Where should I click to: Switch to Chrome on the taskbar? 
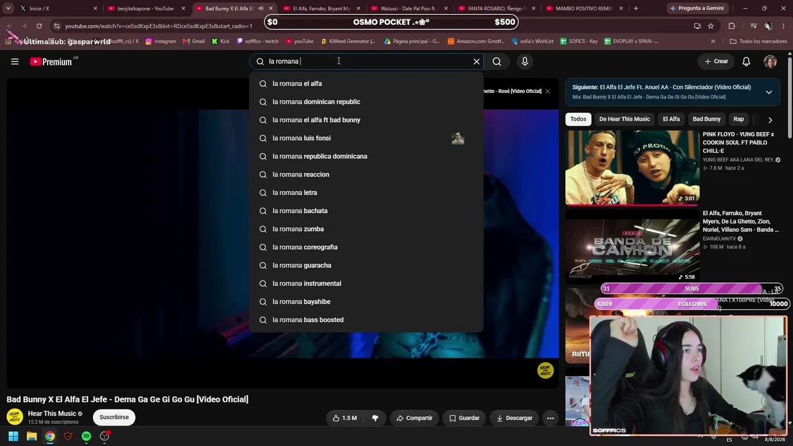tap(50, 436)
